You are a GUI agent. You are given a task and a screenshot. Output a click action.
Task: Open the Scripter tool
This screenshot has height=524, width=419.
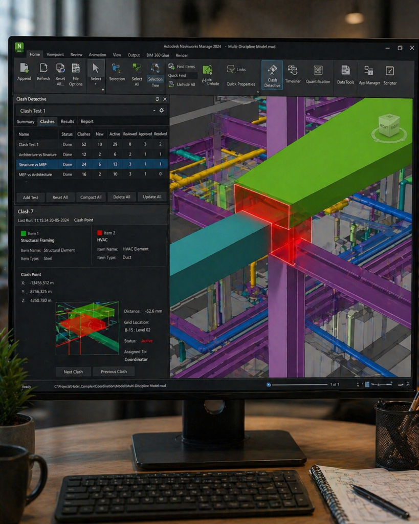[x=389, y=73]
